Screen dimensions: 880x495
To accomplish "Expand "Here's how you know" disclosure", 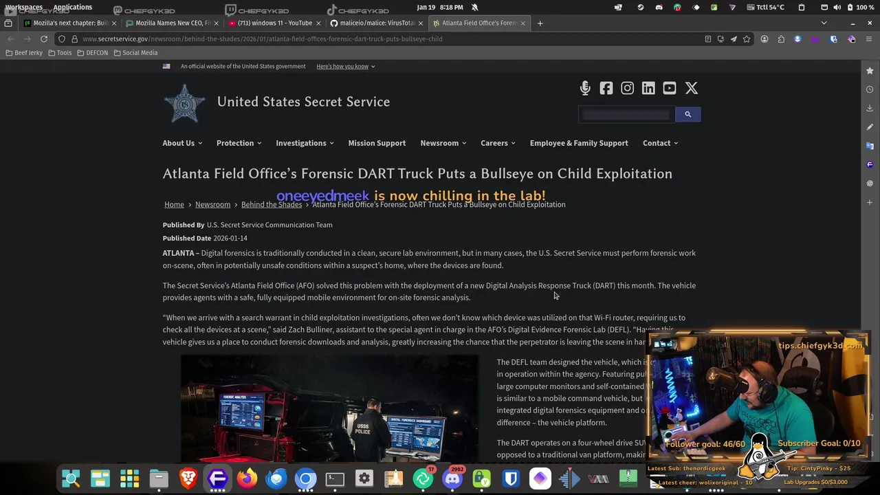I will [346, 66].
